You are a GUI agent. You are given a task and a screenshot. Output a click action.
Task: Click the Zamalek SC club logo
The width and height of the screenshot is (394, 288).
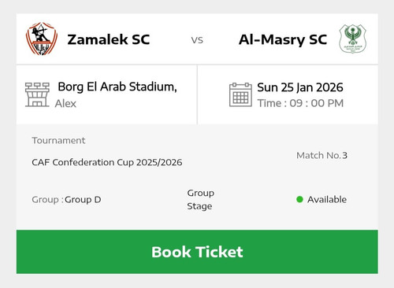click(42, 39)
